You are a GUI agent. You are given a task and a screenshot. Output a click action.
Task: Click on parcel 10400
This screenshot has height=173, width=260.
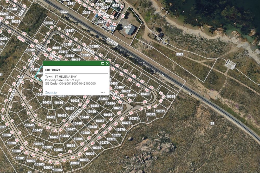[145, 94]
